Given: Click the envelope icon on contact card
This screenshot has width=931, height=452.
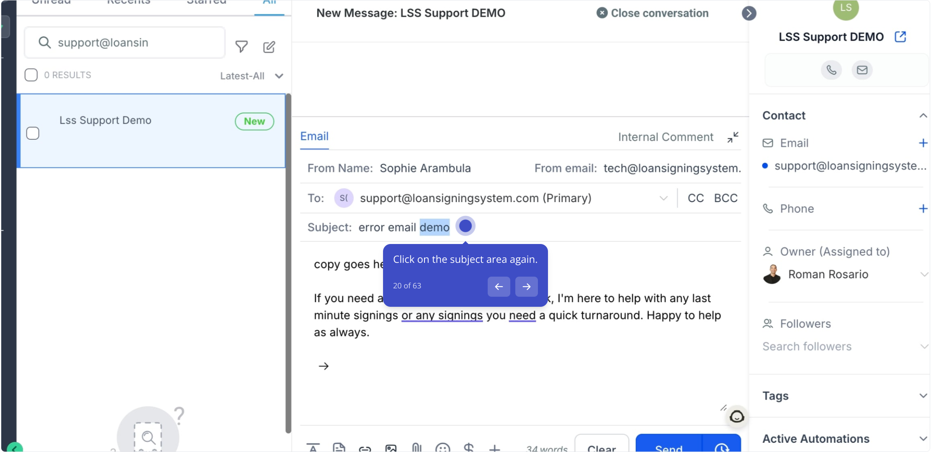Looking at the screenshot, I should [862, 70].
